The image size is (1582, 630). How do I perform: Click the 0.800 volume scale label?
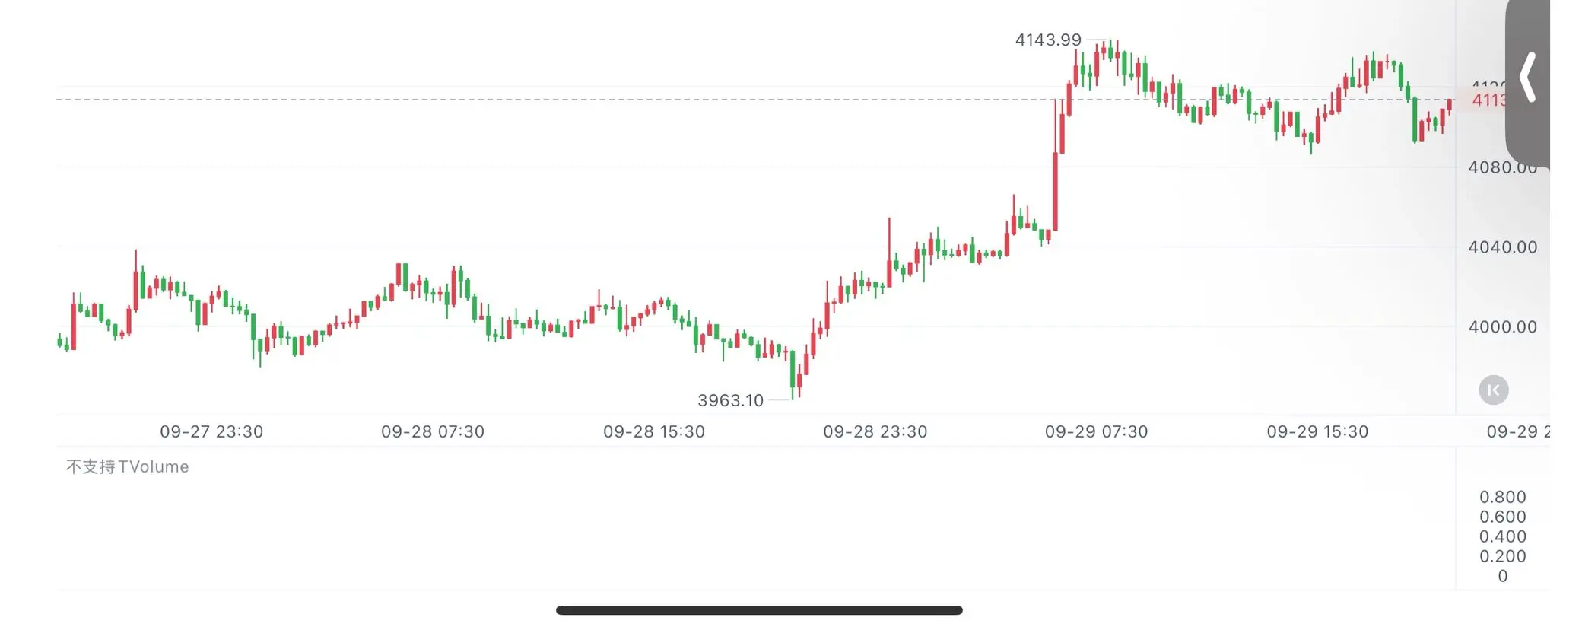click(1502, 497)
